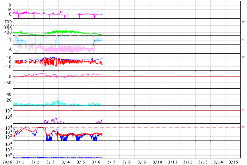Select the 3/1 date on the time axis
Screen dimensions: 247x165
pyautogui.click(x=20, y=162)
